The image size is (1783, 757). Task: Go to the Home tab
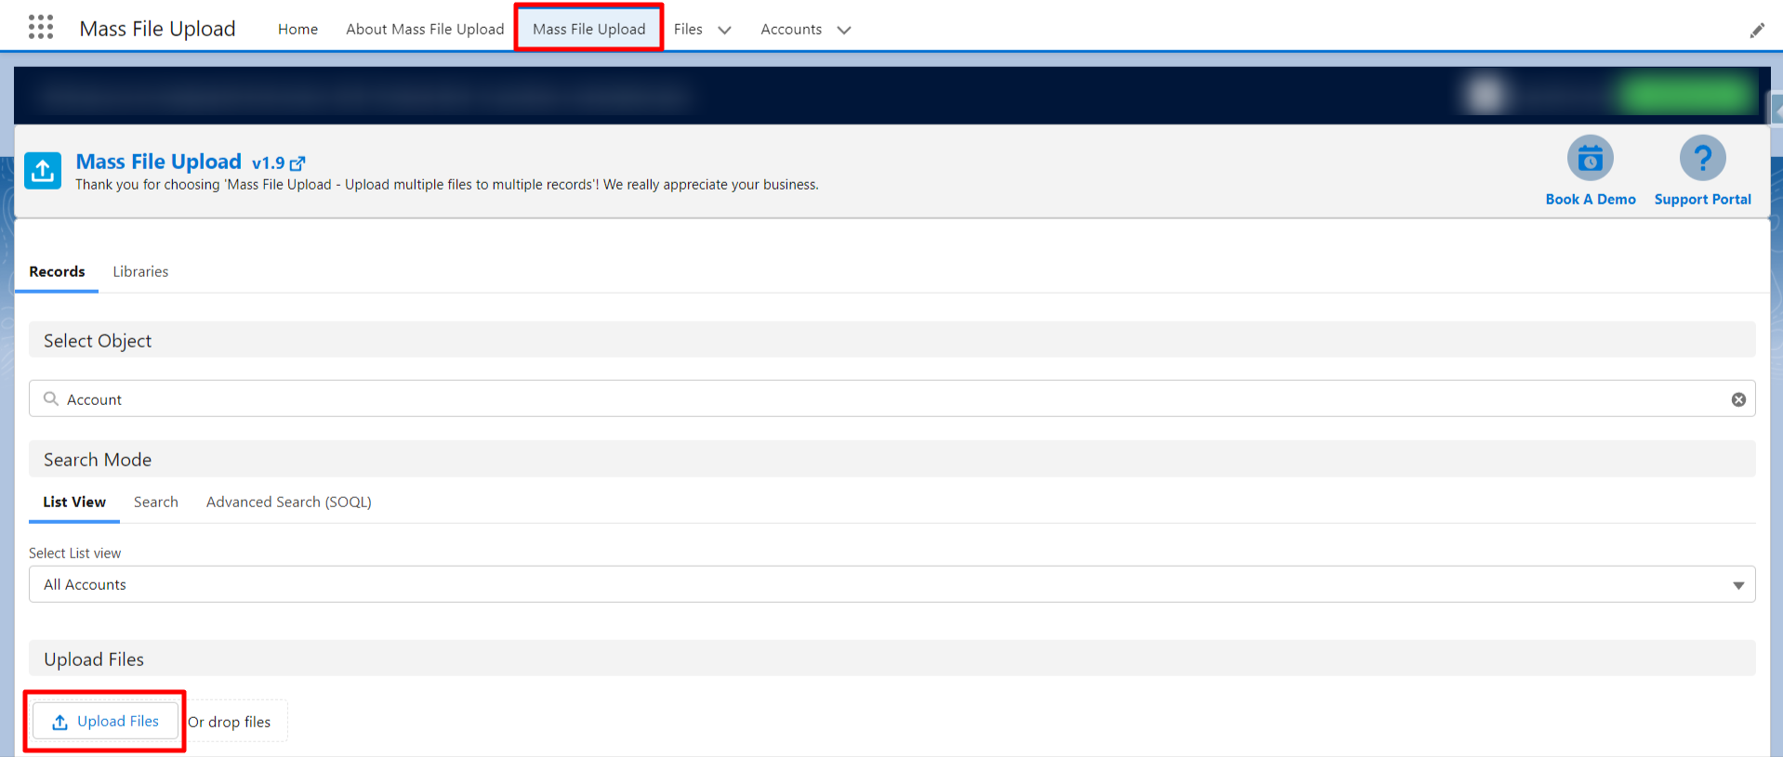[x=297, y=29]
